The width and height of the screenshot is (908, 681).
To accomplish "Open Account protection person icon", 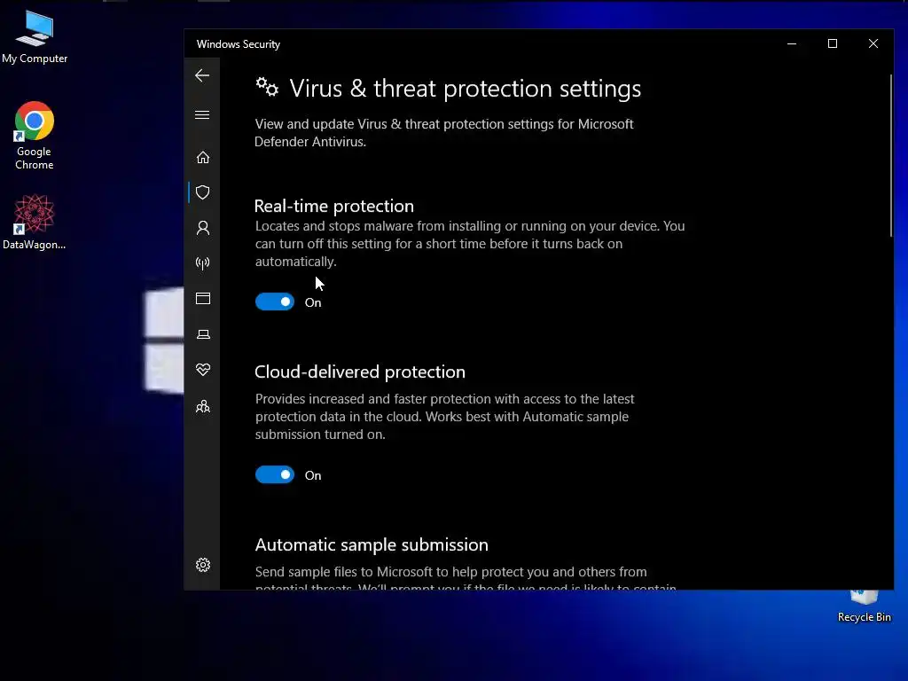I will (x=203, y=228).
